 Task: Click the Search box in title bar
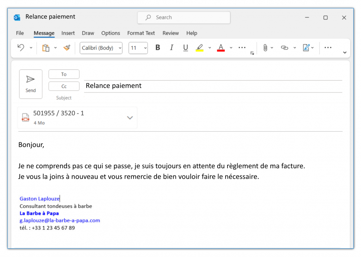click(x=184, y=17)
